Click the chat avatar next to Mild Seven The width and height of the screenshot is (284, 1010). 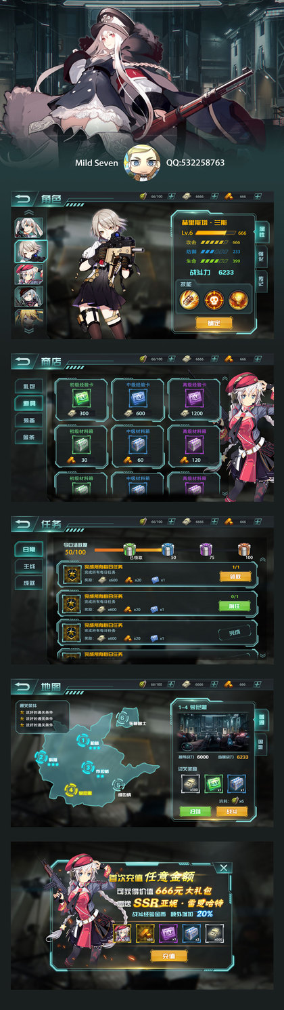(x=143, y=162)
